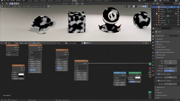Toggle Screen Space Reflections checkbox
Image resolution: width=180 pixels, height=101 pixels.
(157, 52)
